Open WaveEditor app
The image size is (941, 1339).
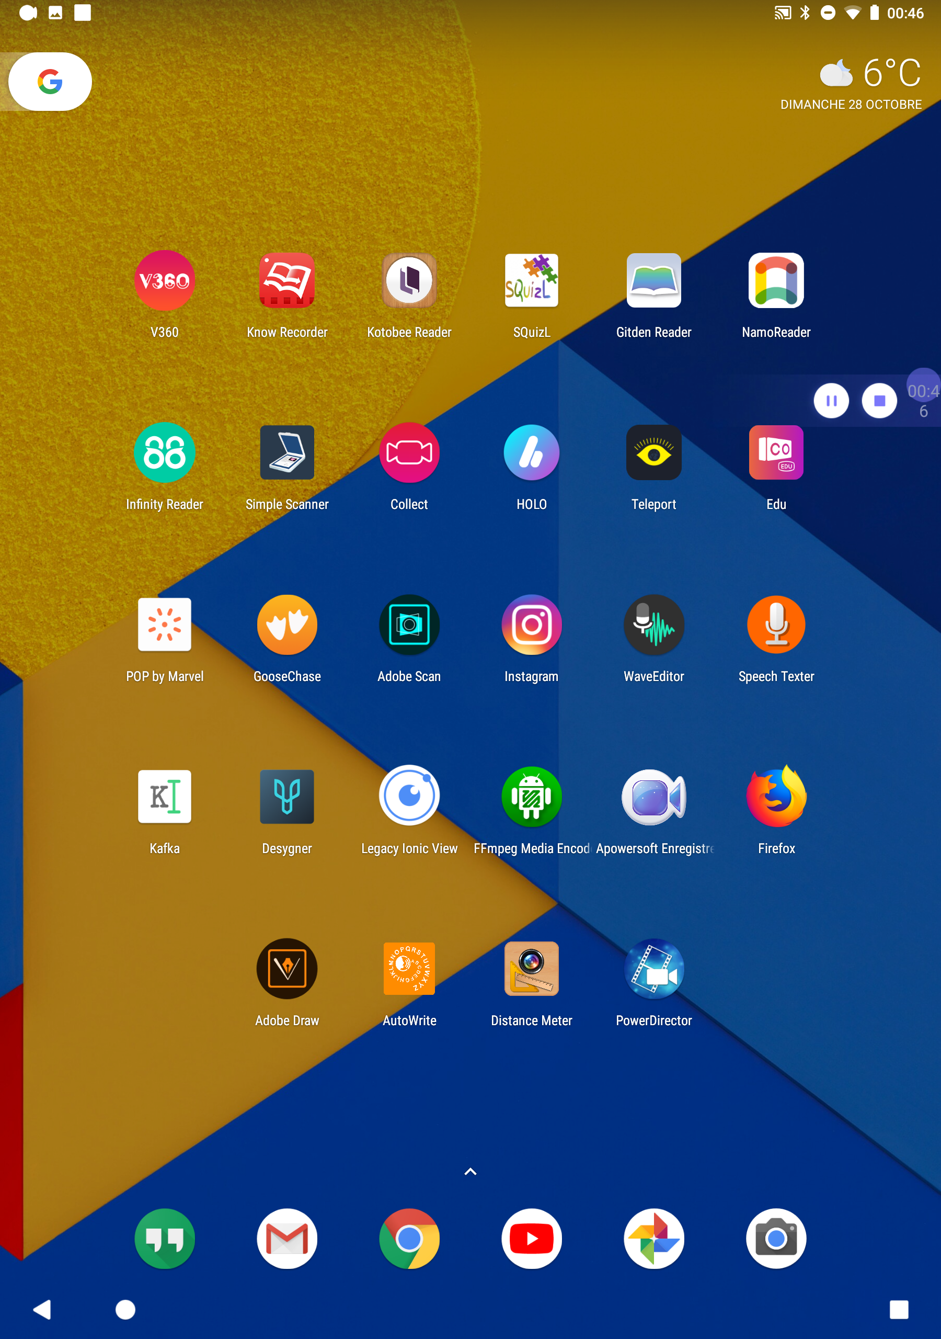(653, 625)
